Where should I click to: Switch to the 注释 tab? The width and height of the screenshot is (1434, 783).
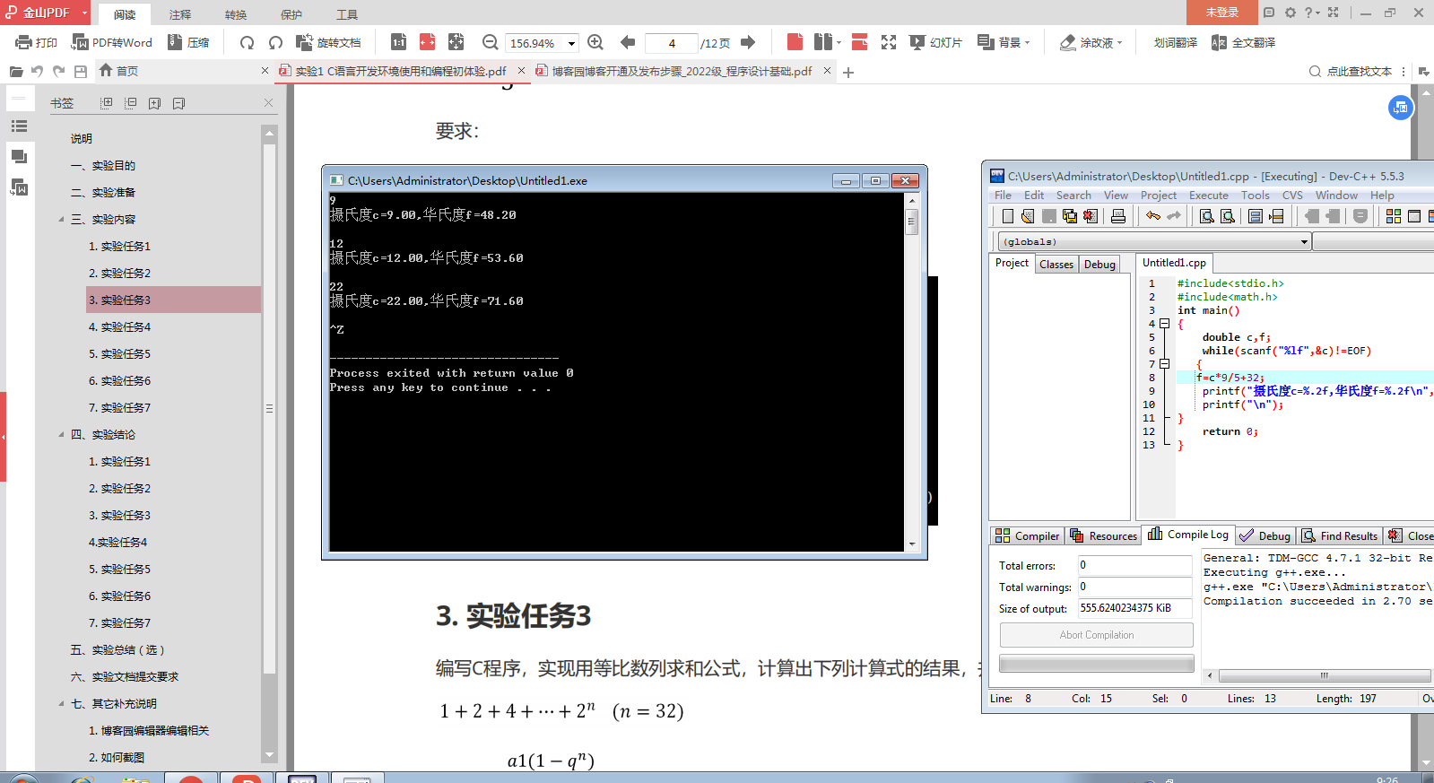coord(180,14)
